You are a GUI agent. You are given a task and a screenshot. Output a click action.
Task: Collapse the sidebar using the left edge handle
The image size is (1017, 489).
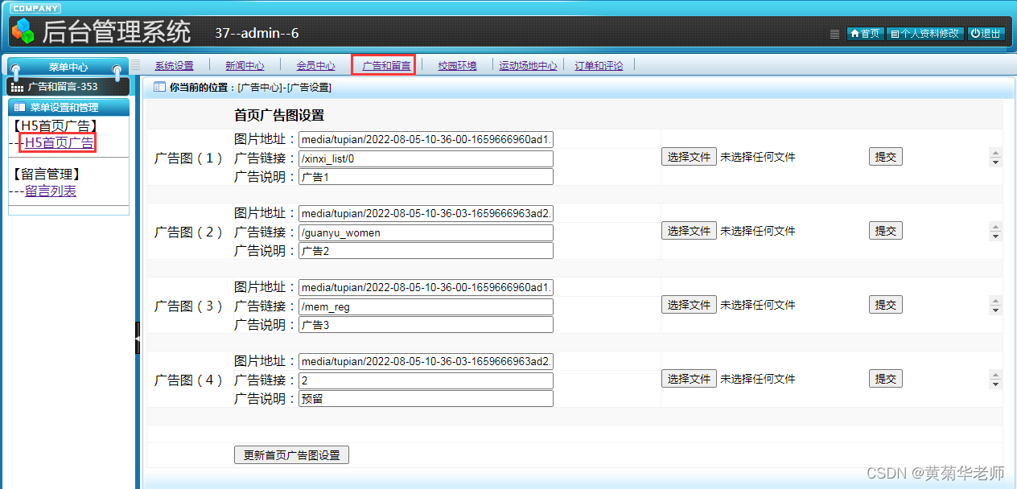click(x=138, y=338)
